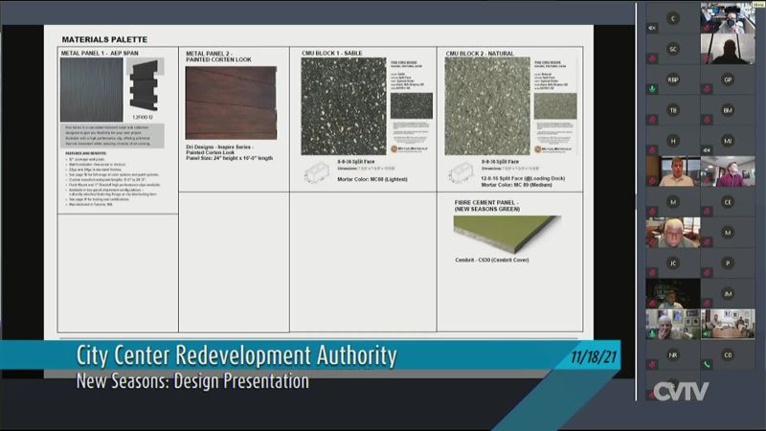Click the Metal Panel 2 corten sample image

pos(230,102)
